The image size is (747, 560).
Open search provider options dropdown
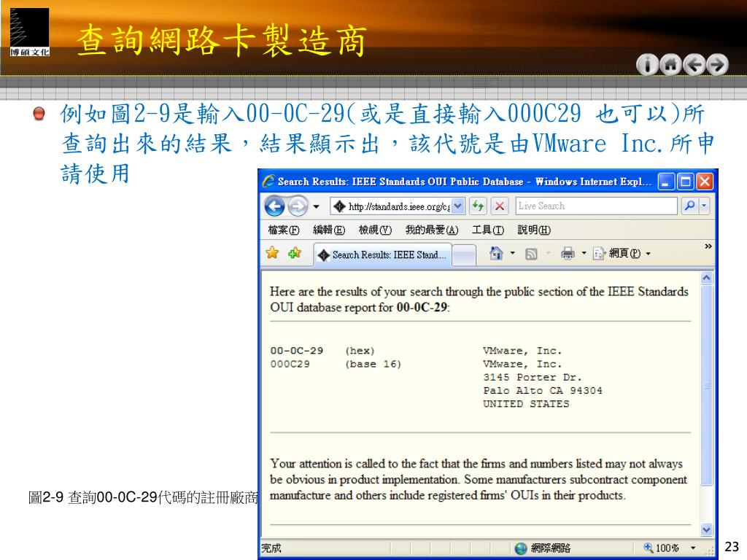[x=704, y=206]
